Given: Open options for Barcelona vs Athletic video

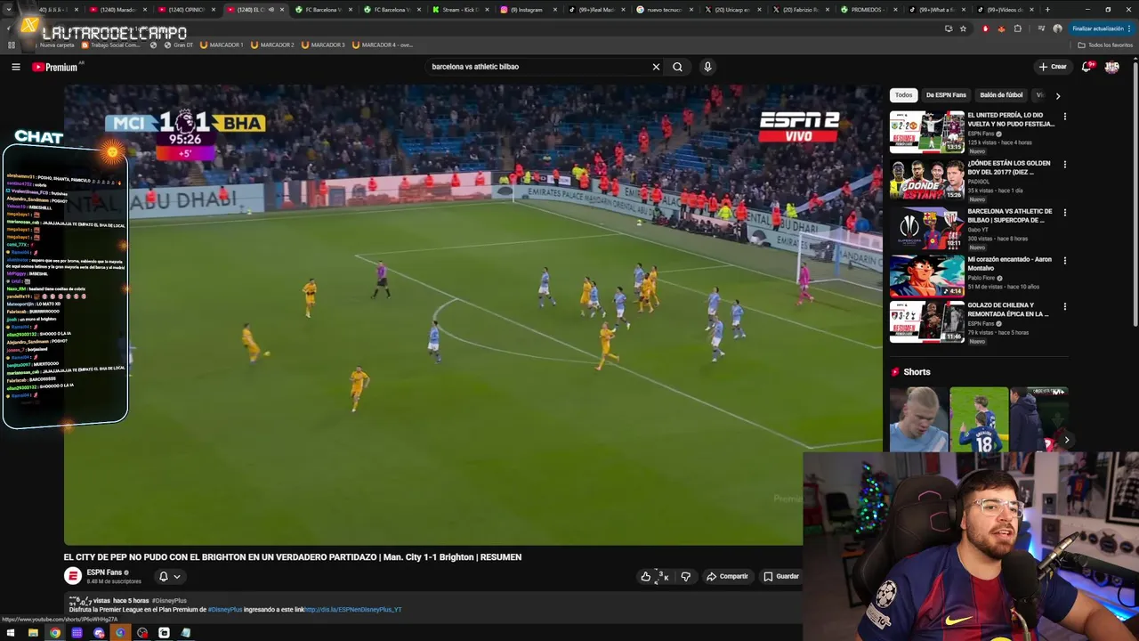Looking at the screenshot, I should (x=1064, y=213).
